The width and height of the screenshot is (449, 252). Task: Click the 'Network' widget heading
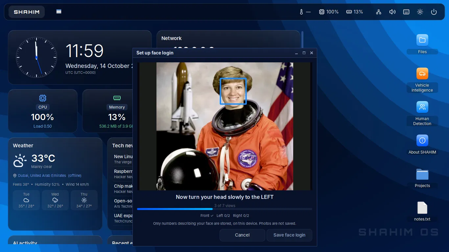[x=172, y=38]
